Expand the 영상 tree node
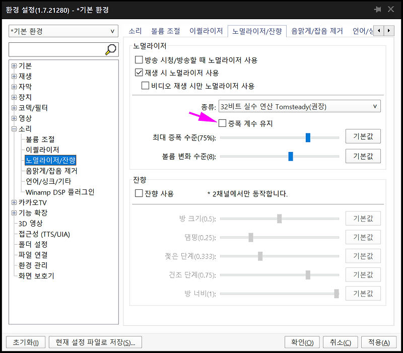 tap(14, 118)
